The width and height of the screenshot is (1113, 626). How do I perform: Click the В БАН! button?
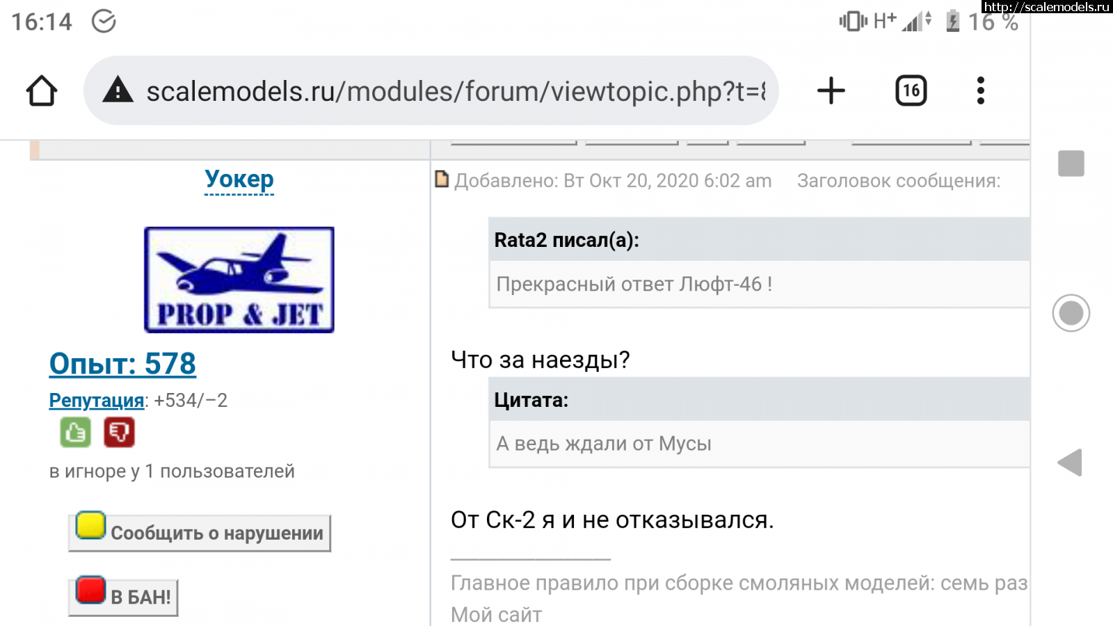(123, 597)
